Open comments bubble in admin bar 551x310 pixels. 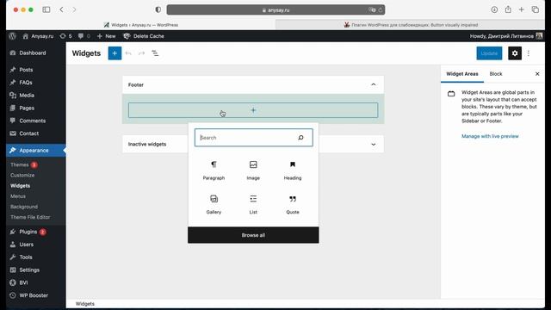coord(84,36)
